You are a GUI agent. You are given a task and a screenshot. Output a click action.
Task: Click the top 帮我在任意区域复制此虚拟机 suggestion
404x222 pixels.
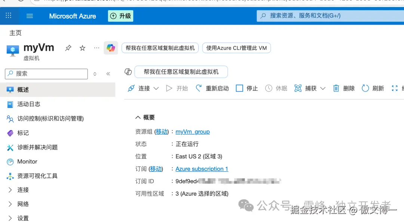pyautogui.click(x=160, y=48)
